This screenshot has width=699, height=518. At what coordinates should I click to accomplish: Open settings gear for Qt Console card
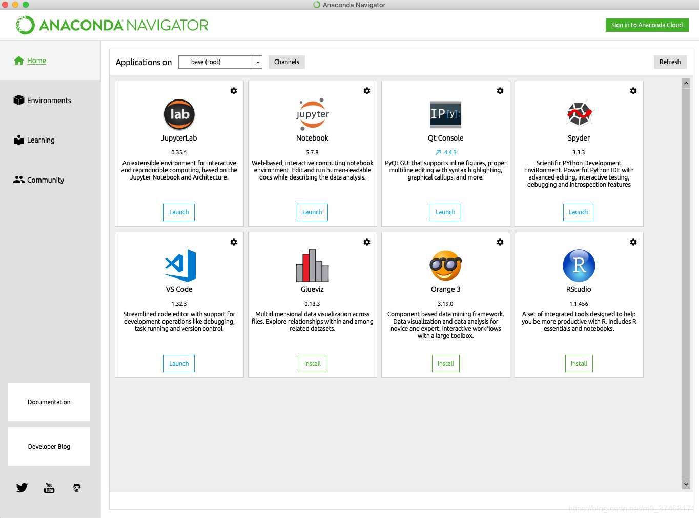click(x=500, y=91)
